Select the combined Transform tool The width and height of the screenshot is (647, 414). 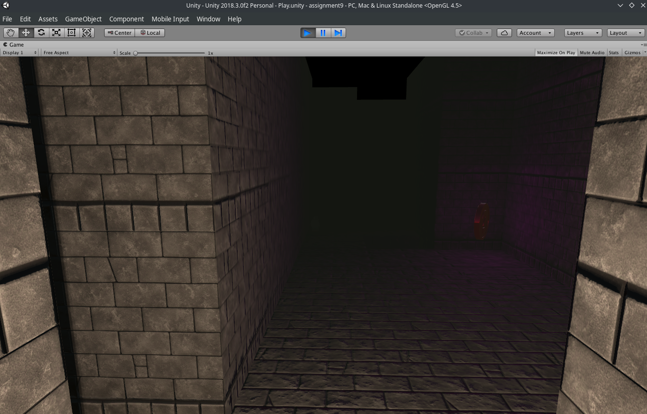point(87,33)
